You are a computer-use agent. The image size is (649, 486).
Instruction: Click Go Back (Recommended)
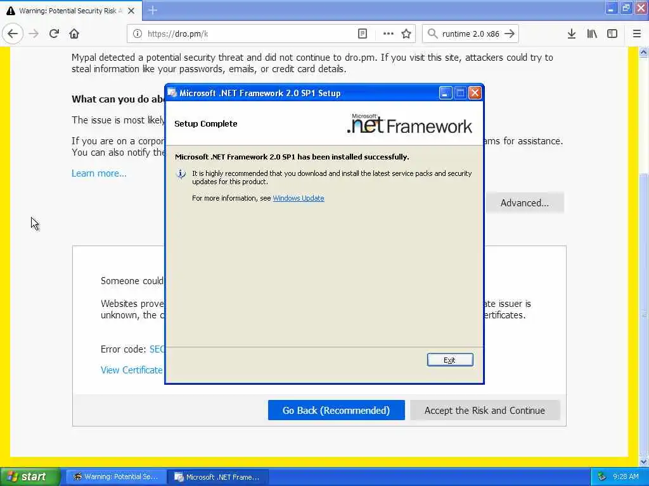click(x=336, y=410)
